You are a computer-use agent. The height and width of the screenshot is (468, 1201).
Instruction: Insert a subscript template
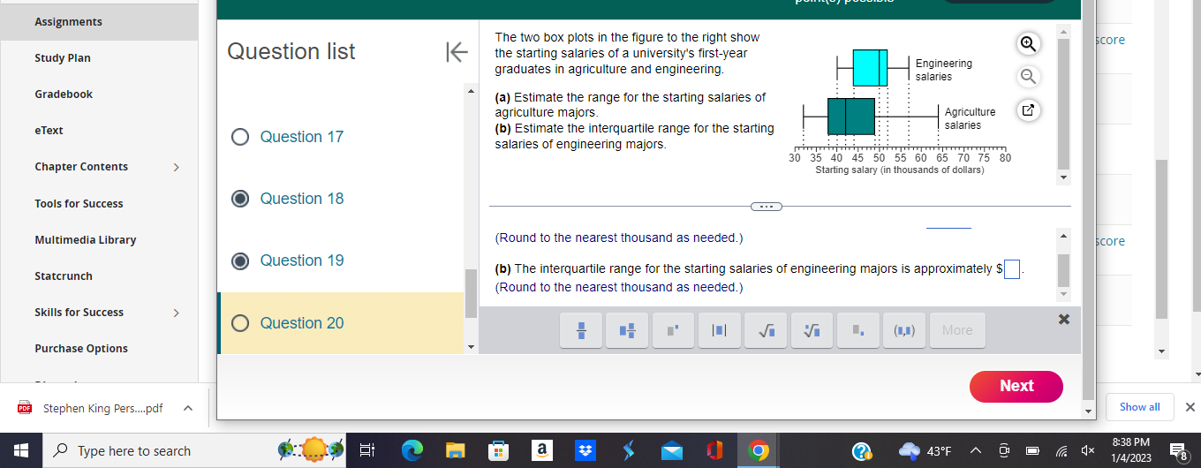coord(858,330)
